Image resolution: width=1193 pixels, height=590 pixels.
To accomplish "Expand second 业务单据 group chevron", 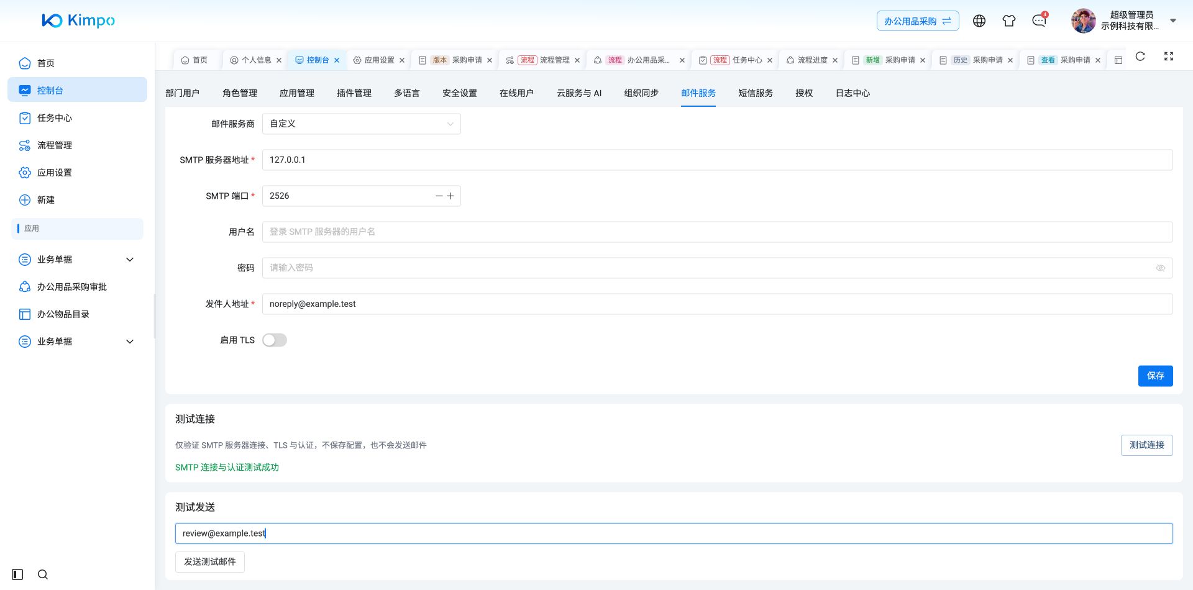I will coord(130,341).
